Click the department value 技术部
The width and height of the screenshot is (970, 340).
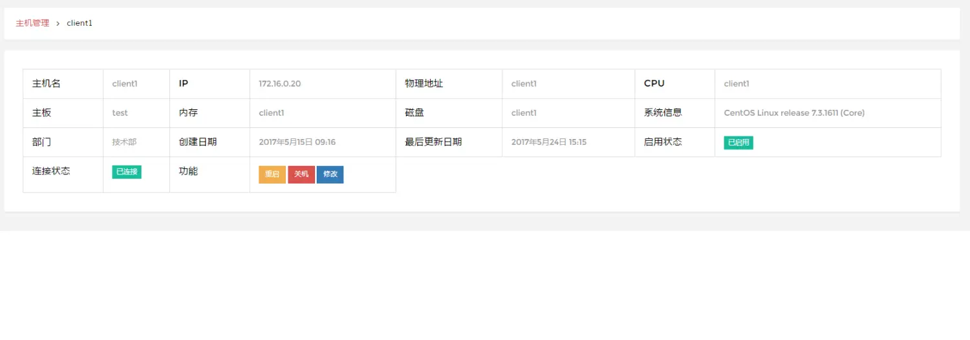(x=124, y=142)
